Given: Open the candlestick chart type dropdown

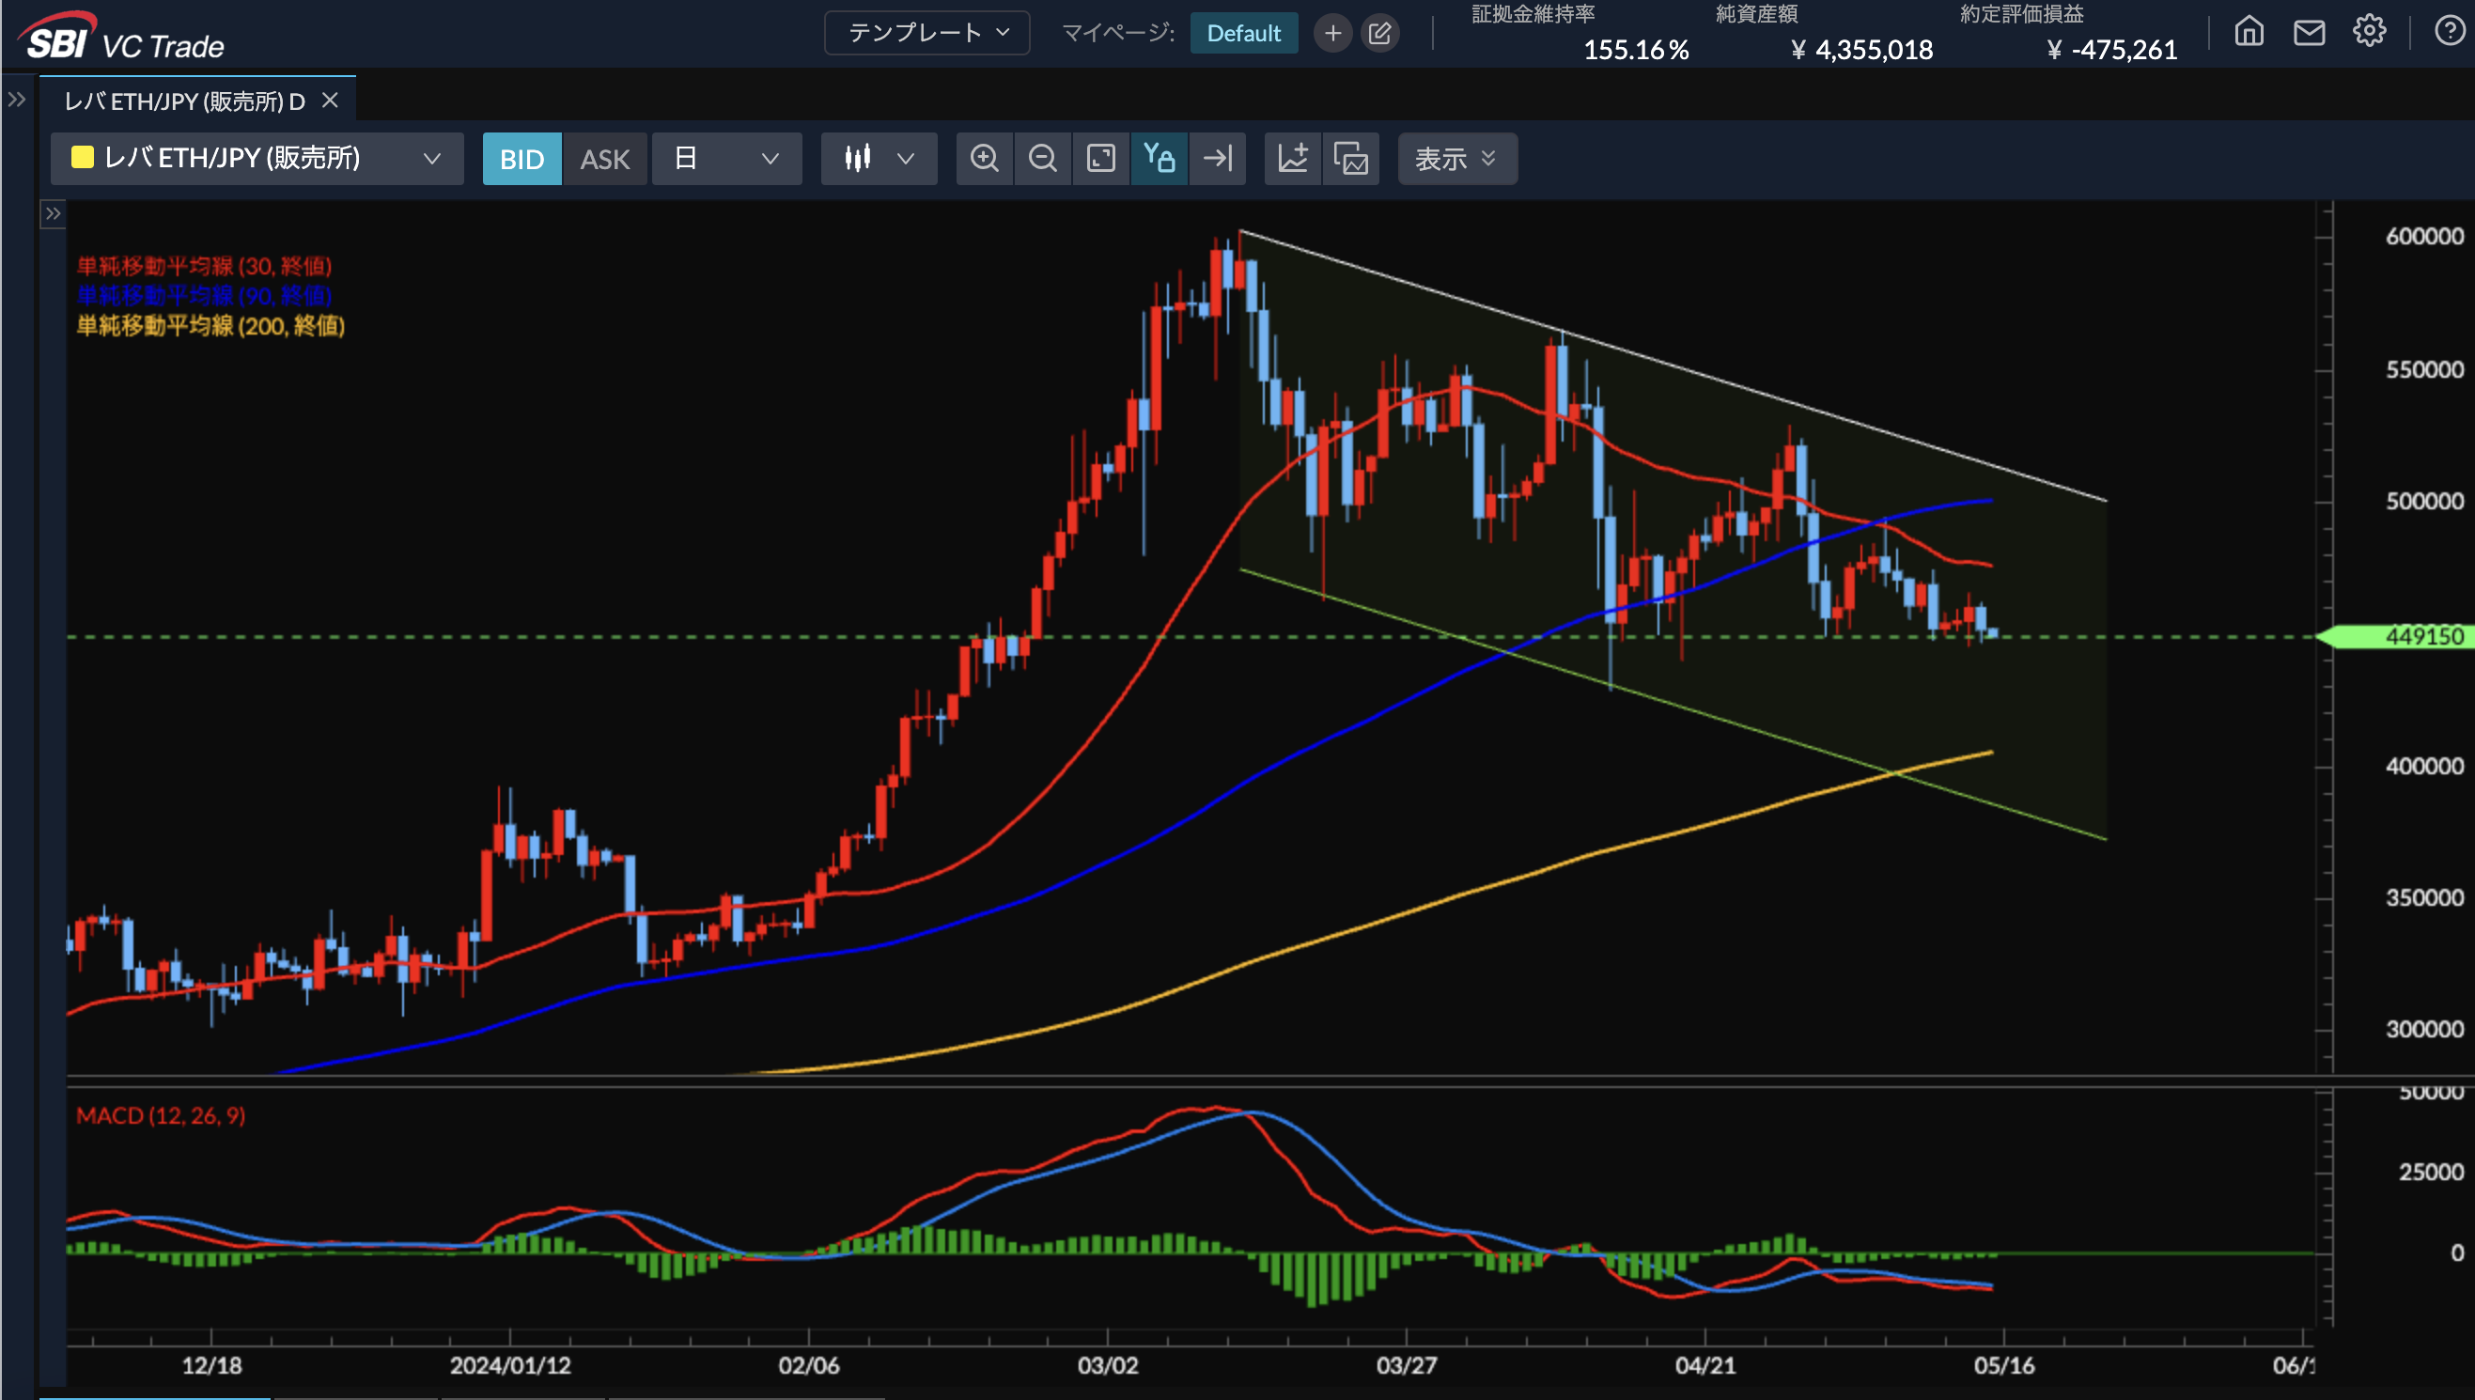Looking at the screenshot, I should coord(879,158).
